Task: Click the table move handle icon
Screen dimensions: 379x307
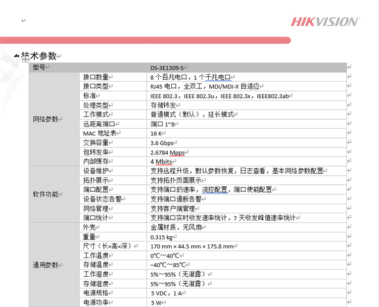Action: point(25,60)
